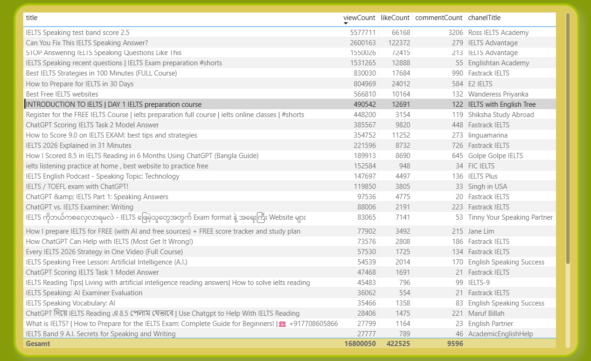The width and height of the screenshot is (591, 361).
Task: Sort by the commentCount column header
Action: pyautogui.click(x=438, y=18)
